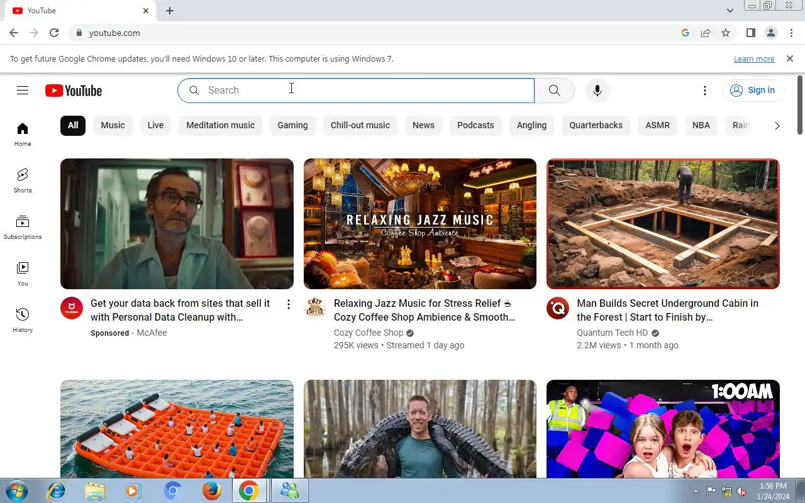Open tab search dropdown arrow
The image size is (805, 503).
[x=730, y=11]
